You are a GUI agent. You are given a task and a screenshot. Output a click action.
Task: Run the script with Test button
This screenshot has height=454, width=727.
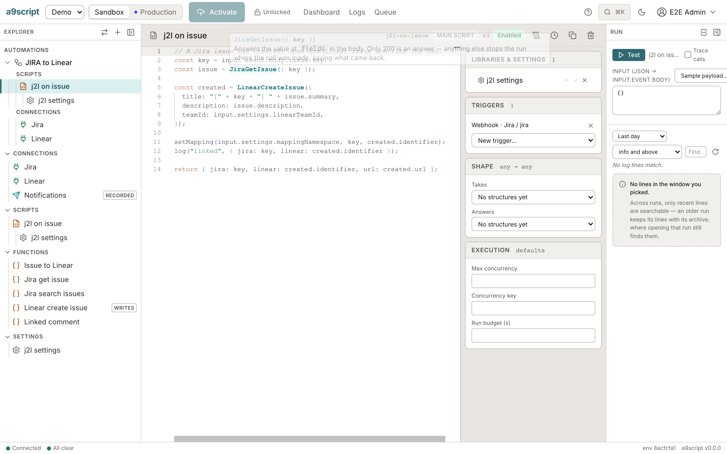[629, 55]
